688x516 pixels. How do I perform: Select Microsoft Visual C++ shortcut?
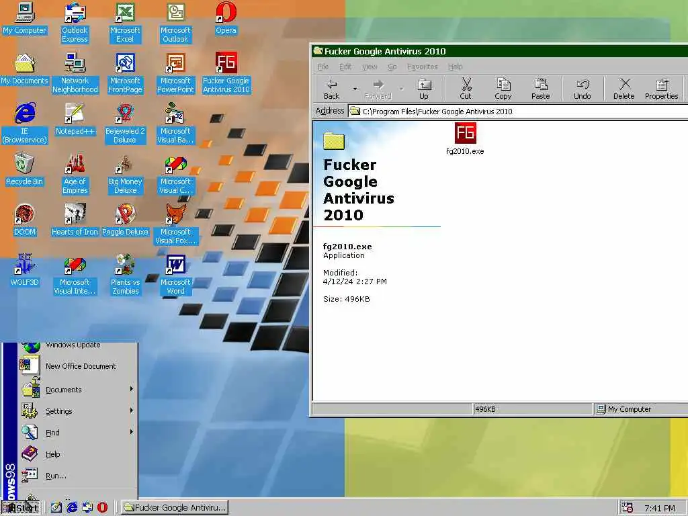[175, 174]
